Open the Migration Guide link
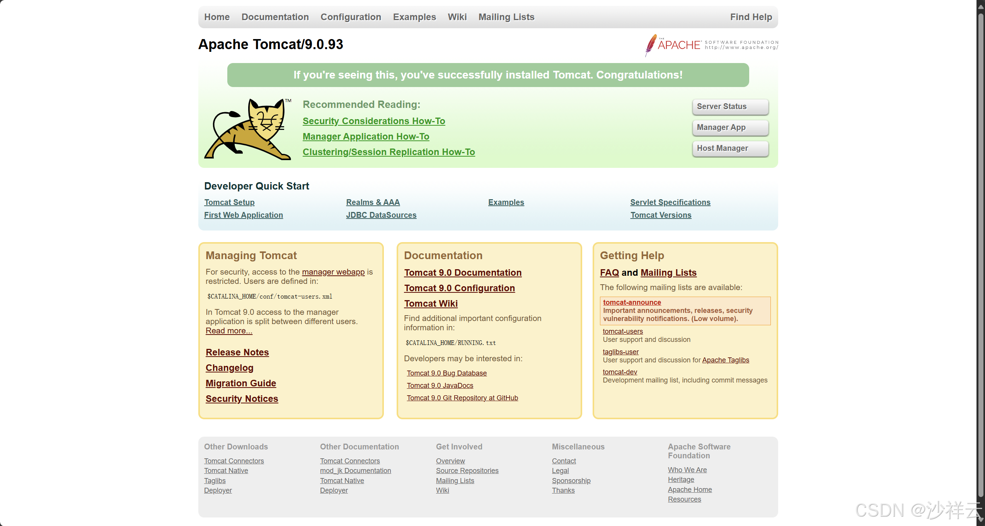This screenshot has width=985, height=526. click(241, 383)
